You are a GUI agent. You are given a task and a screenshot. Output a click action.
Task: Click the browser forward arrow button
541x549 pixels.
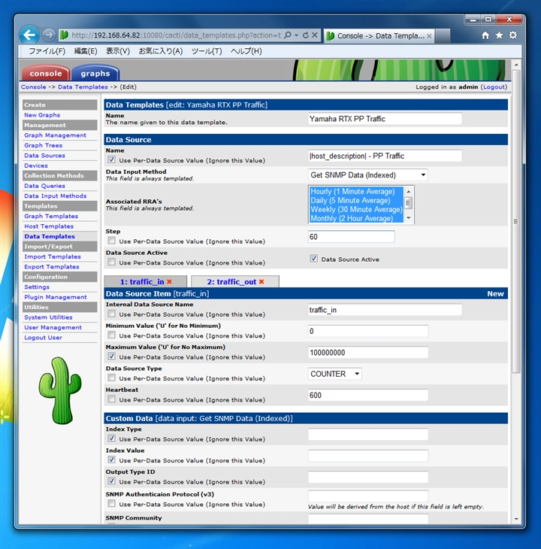(49, 35)
